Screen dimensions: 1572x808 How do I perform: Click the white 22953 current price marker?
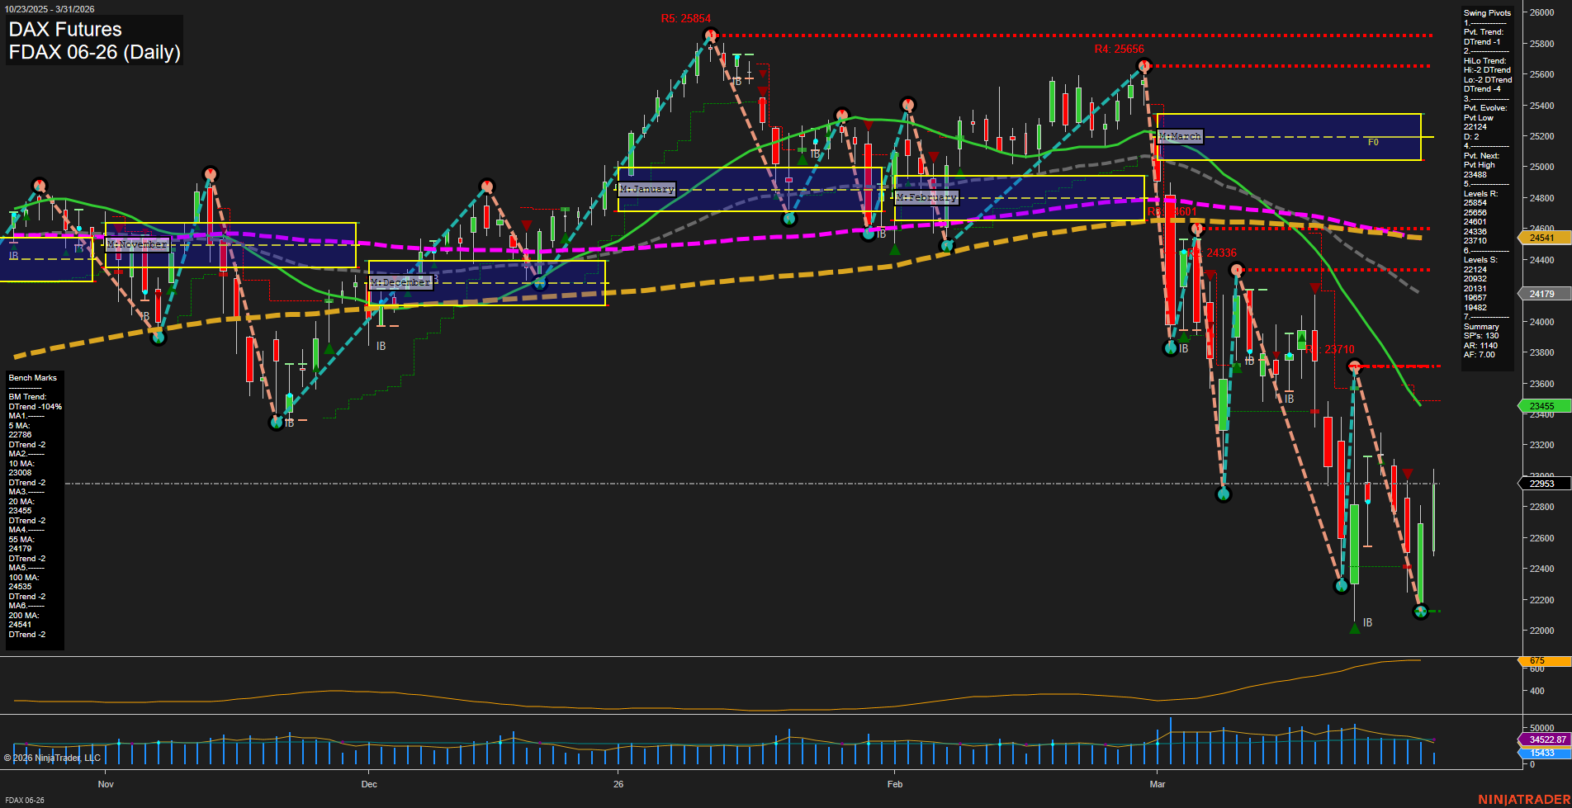[1541, 483]
